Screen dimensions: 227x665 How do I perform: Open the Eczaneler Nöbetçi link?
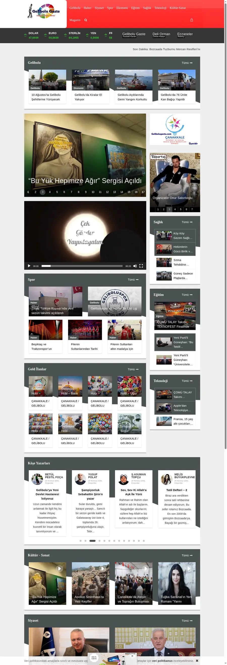185,35
